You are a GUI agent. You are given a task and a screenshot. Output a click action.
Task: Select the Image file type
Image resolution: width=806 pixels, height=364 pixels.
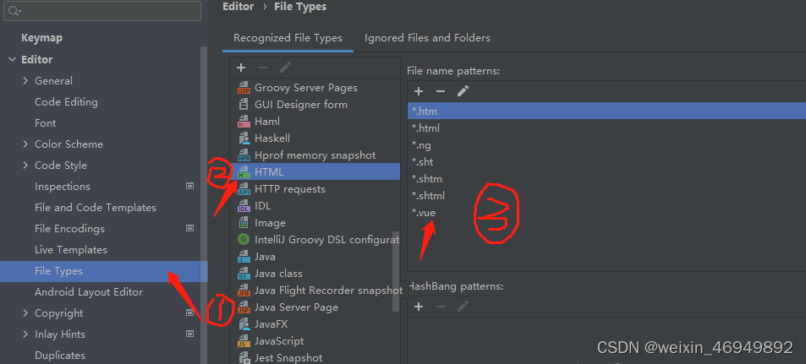click(315, 223)
